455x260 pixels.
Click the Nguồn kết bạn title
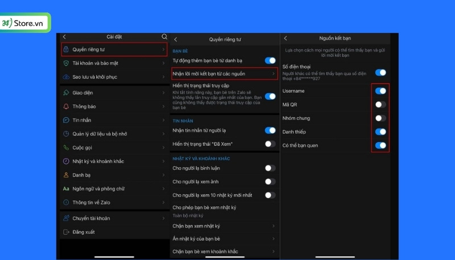pyautogui.click(x=335, y=38)
